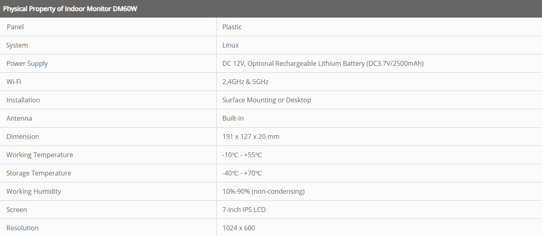
Task: Select the Plastic value cell
Action: pos(232,27)
